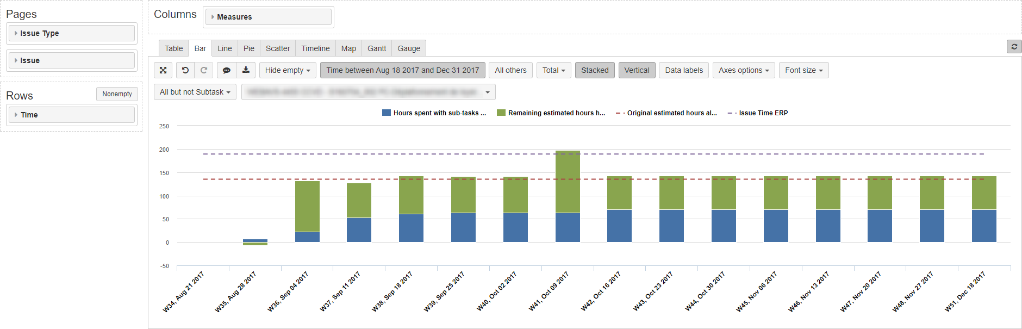
Task: Undo the last report change
Action: tap(185, 70)
